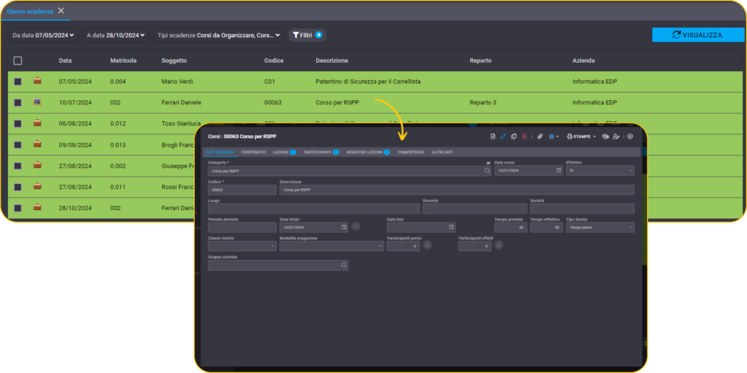The image size is (747, 373).
Task: Check the box for the 28/10/2024 row
Action: [18, 208]
